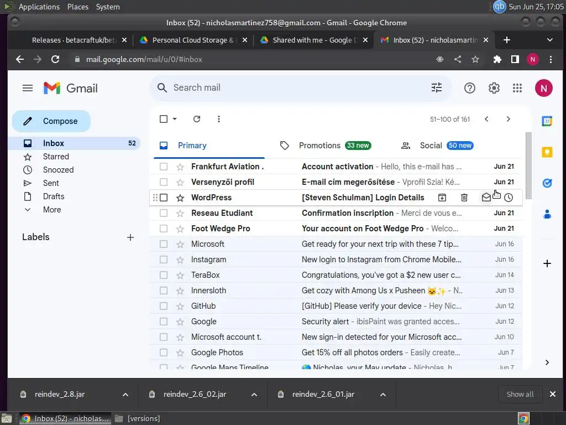Star the Instagram new login email
This screenshot has width=566, height=425.
(x=180, y=260)
